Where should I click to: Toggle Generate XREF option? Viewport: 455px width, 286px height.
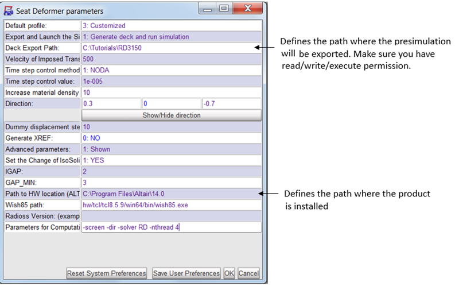coord(171,138)
